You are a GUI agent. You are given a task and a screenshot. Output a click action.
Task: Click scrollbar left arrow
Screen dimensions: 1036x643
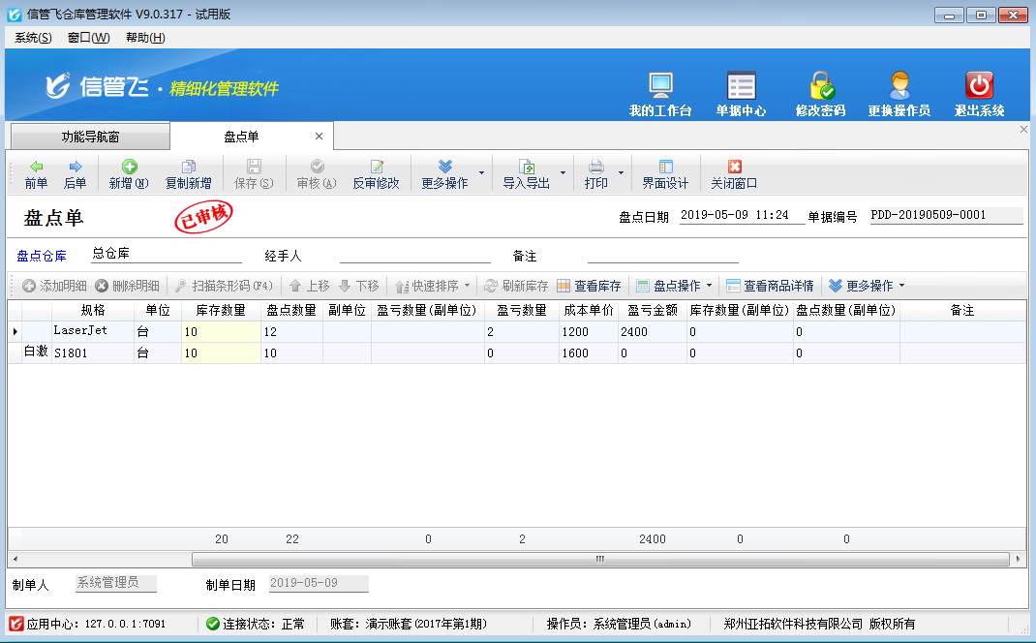coord(15,559)
